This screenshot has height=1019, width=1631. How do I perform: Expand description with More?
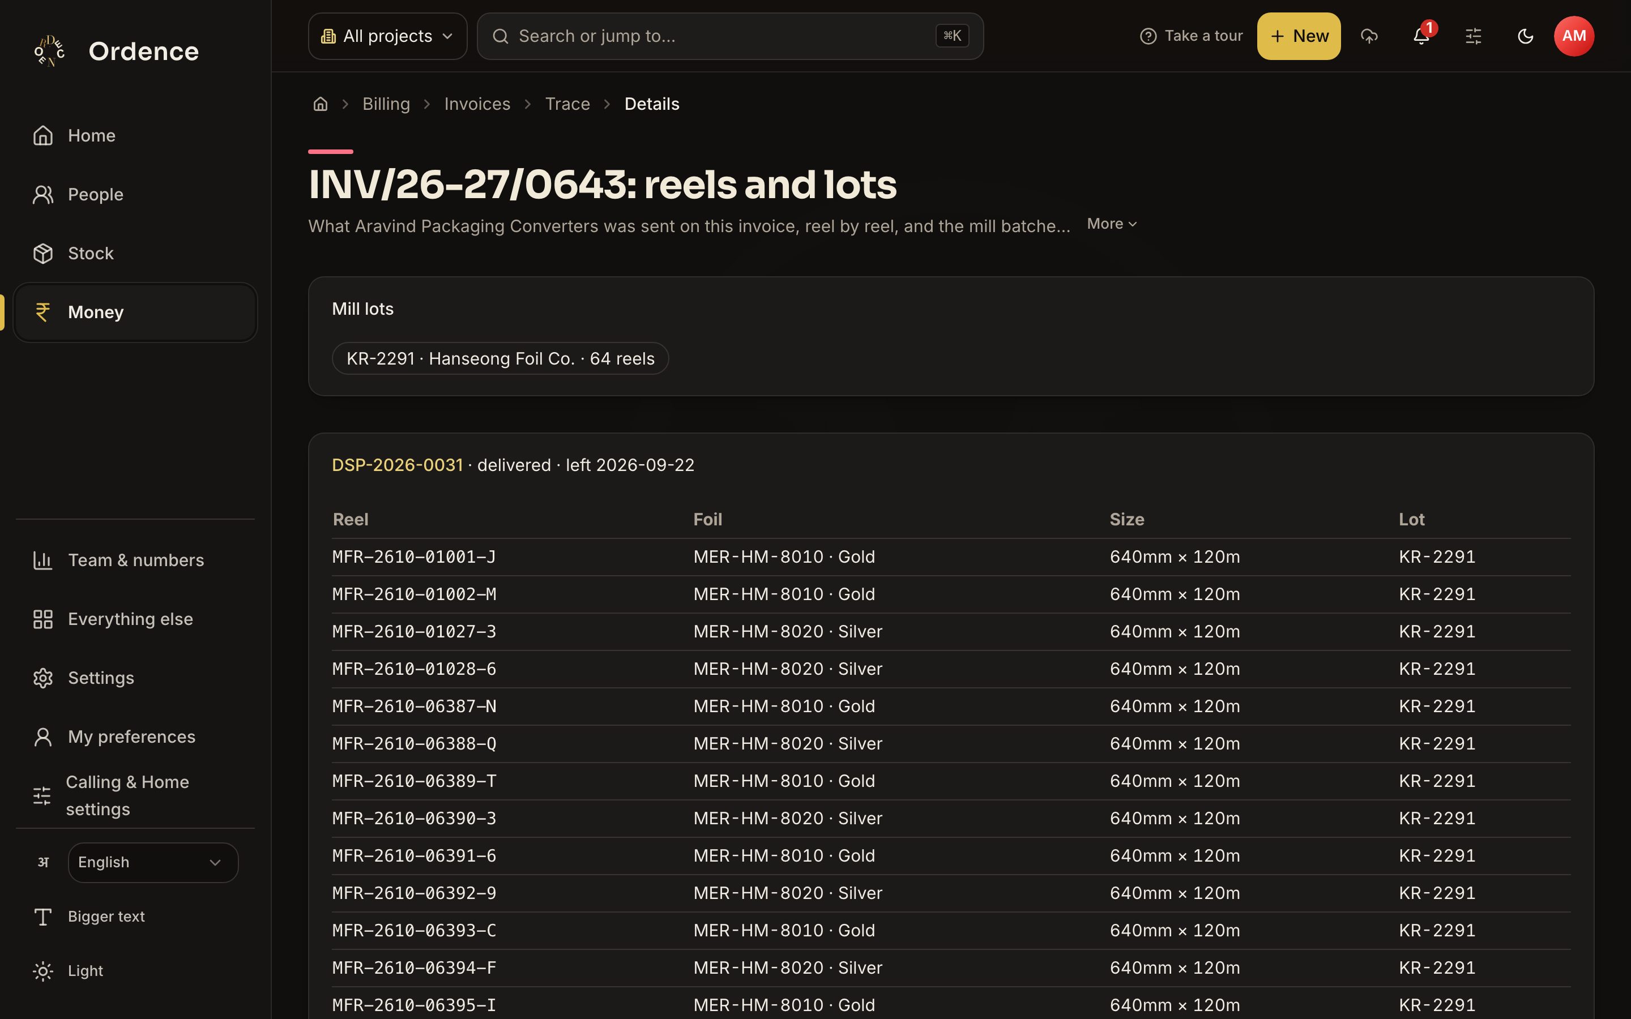1112,224
